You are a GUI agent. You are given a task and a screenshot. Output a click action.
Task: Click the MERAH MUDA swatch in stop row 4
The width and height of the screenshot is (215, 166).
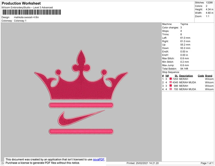171,89
